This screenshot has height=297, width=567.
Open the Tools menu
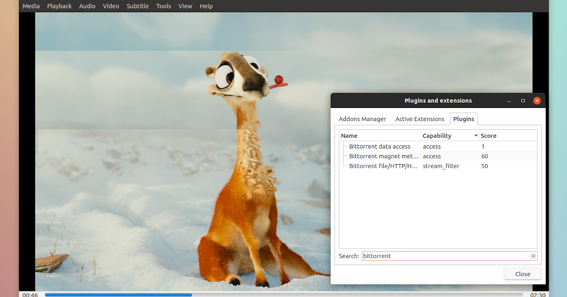[163, 6]
